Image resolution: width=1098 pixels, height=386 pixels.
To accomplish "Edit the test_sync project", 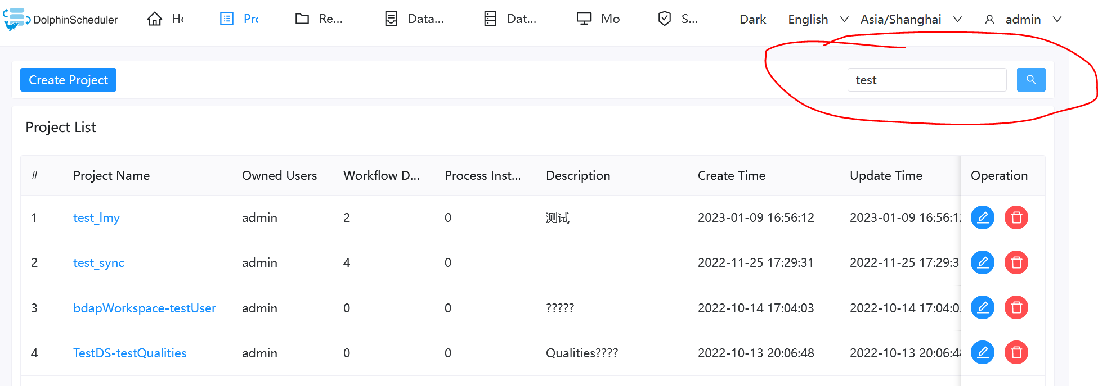I will [x=982, y=262].
